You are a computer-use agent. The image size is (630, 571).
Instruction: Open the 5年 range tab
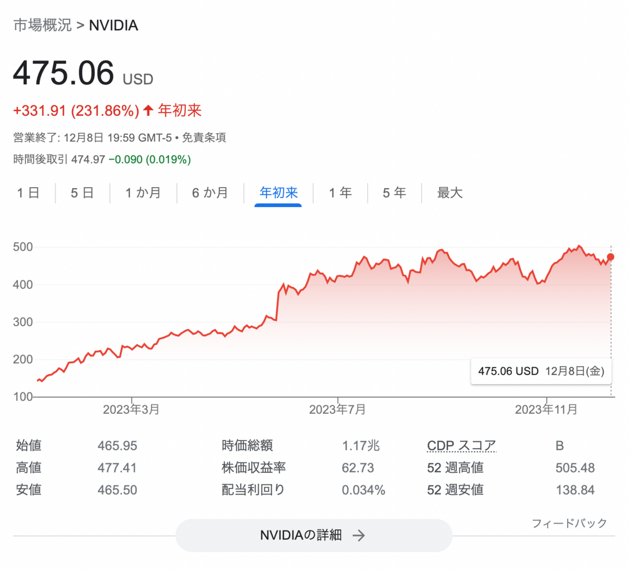click(x=394, y=193)
